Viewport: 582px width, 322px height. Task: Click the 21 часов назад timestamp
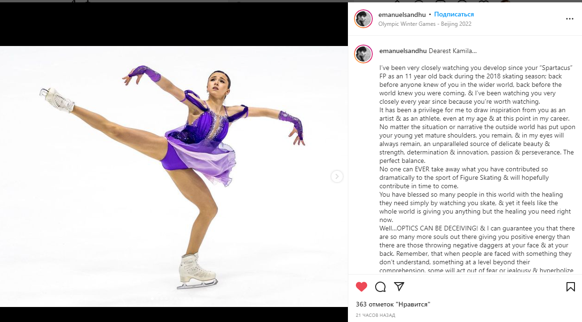[x=375, y=315]
